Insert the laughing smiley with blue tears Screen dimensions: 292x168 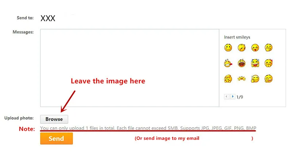pos(255,63)
